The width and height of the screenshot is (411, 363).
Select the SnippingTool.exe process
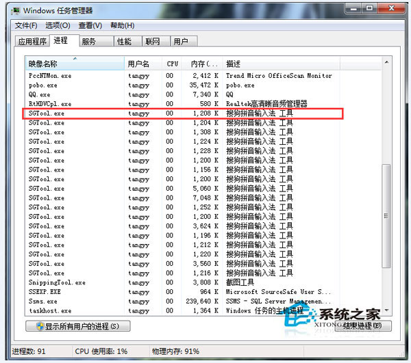coord(183,283)
